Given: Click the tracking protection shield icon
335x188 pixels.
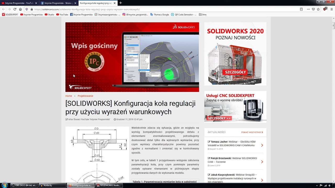Looking at the screenshot, I should tap(26, 9).
